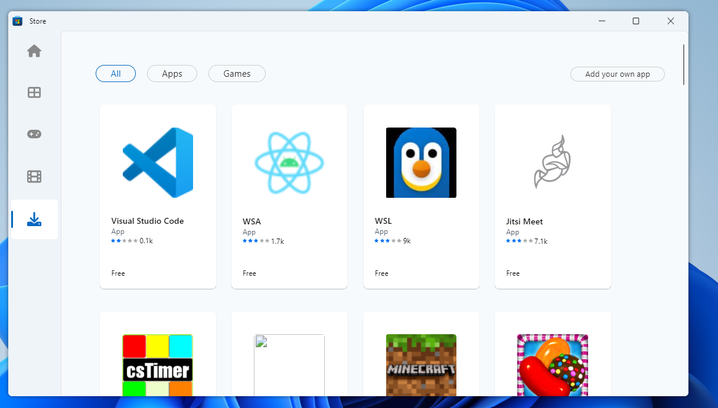The image size is (718, 408).
Task: Open Movies & TV film icon
Action: pyautogui.click(x=34, y=177)
